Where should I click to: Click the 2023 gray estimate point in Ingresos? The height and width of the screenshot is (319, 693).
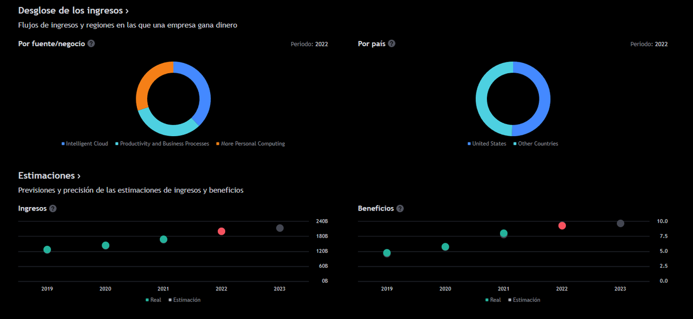(280, 228)
